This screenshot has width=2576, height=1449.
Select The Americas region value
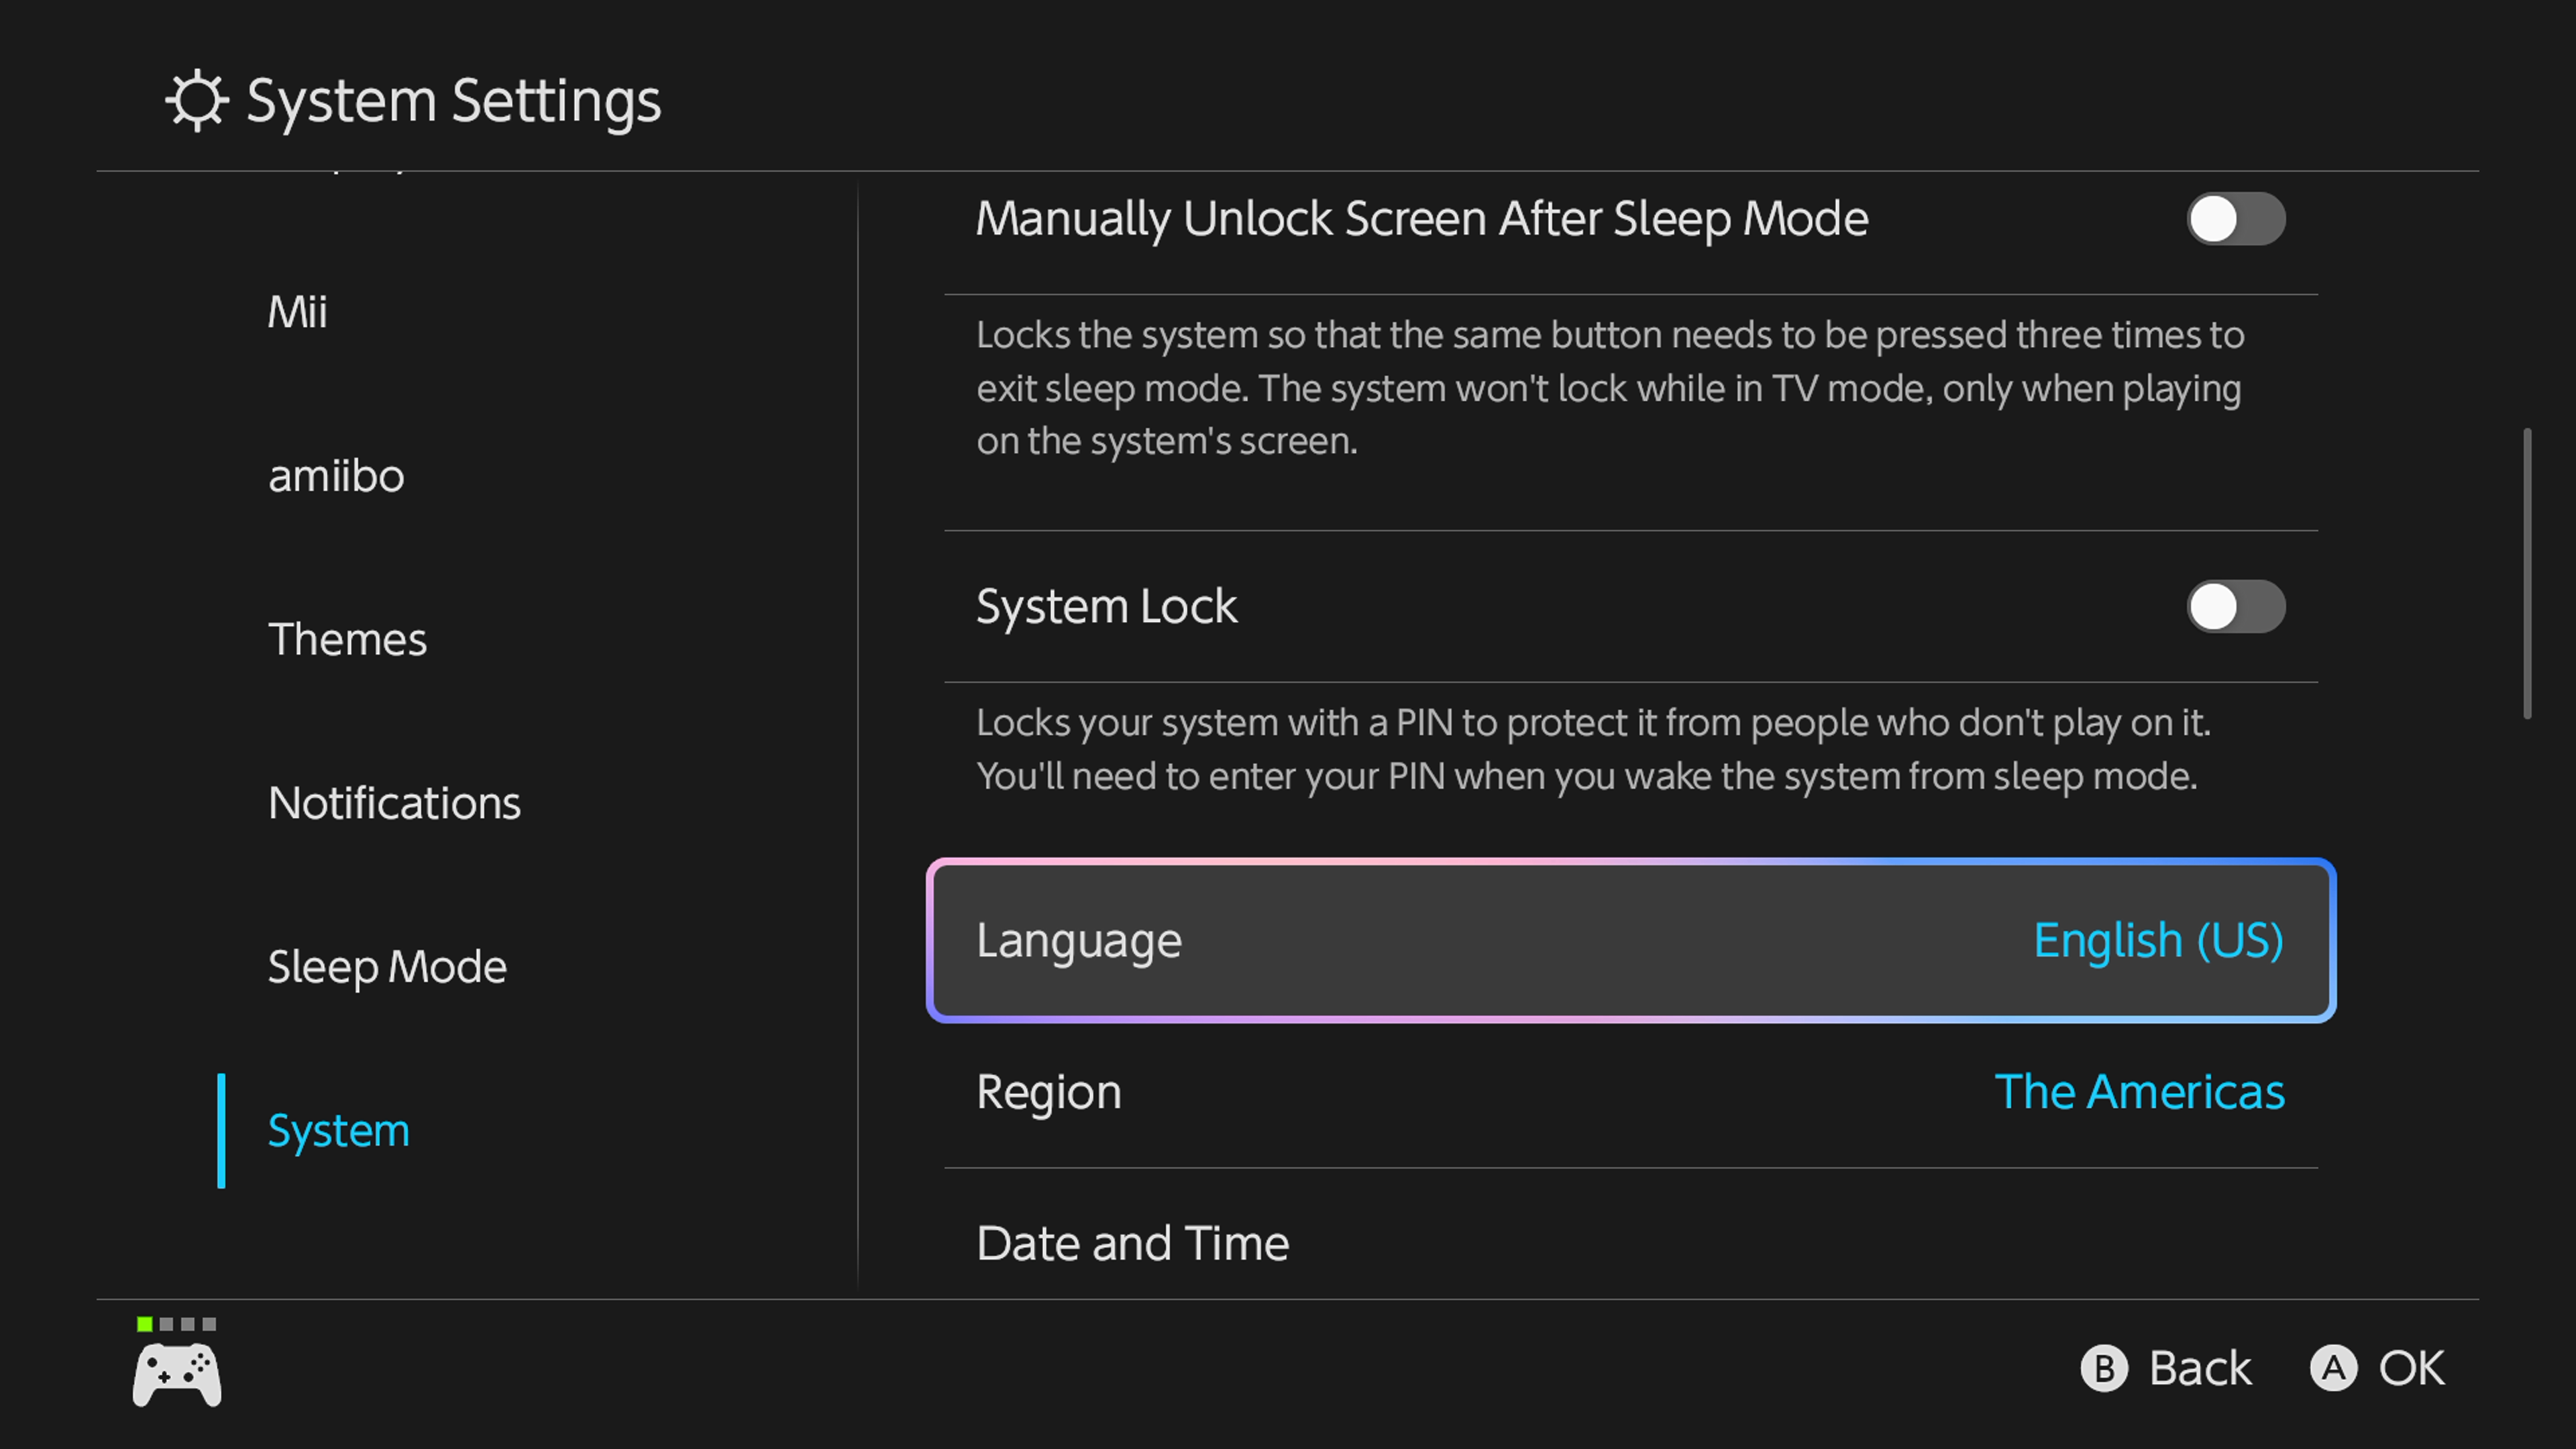point(2139,1092)
